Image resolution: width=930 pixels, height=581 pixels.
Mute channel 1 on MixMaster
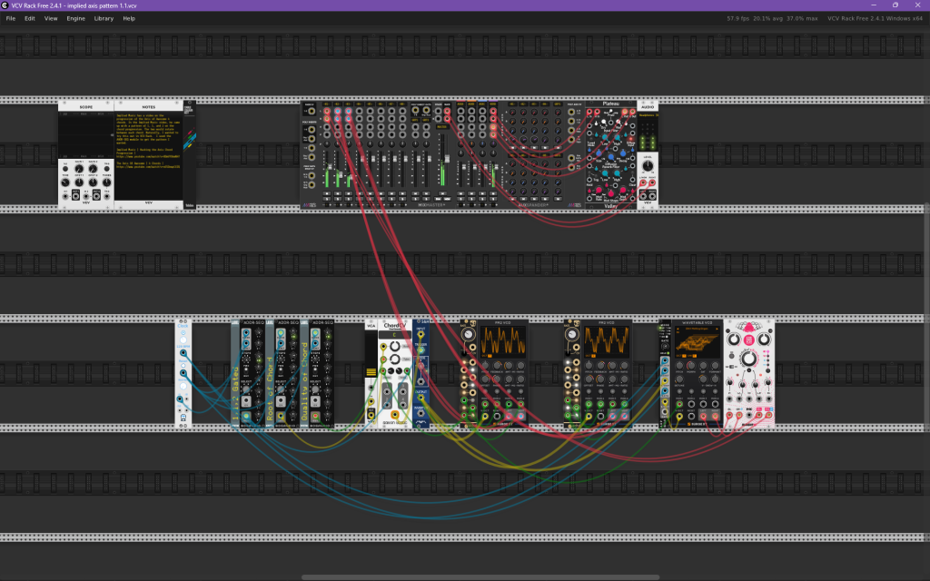[x=327, y=193]
